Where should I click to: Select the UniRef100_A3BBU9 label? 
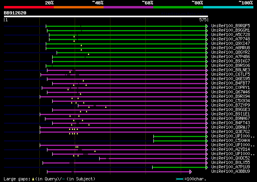coord(230,172)
